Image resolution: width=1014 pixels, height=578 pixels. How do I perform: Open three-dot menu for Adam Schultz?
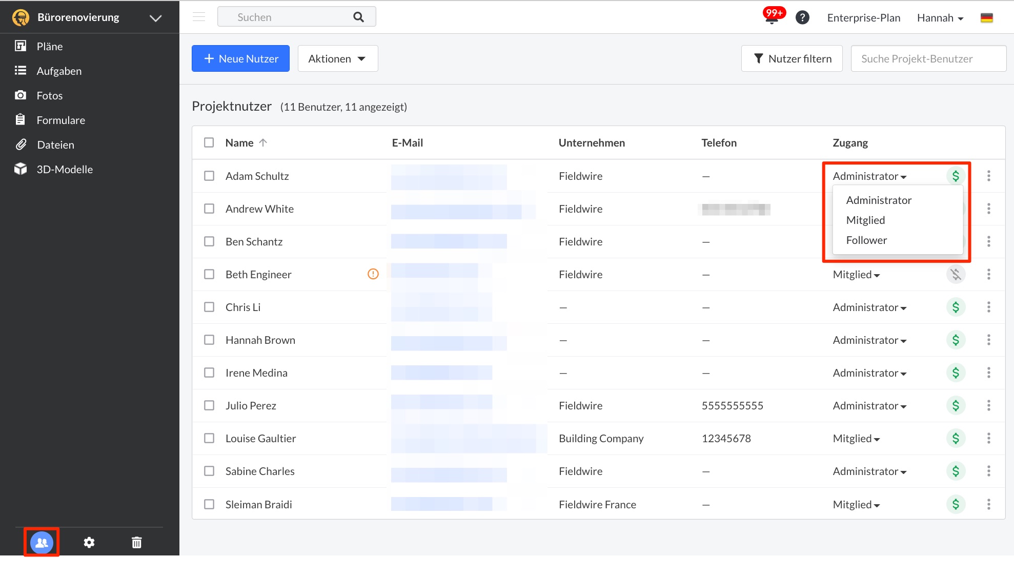click(989, 176)
